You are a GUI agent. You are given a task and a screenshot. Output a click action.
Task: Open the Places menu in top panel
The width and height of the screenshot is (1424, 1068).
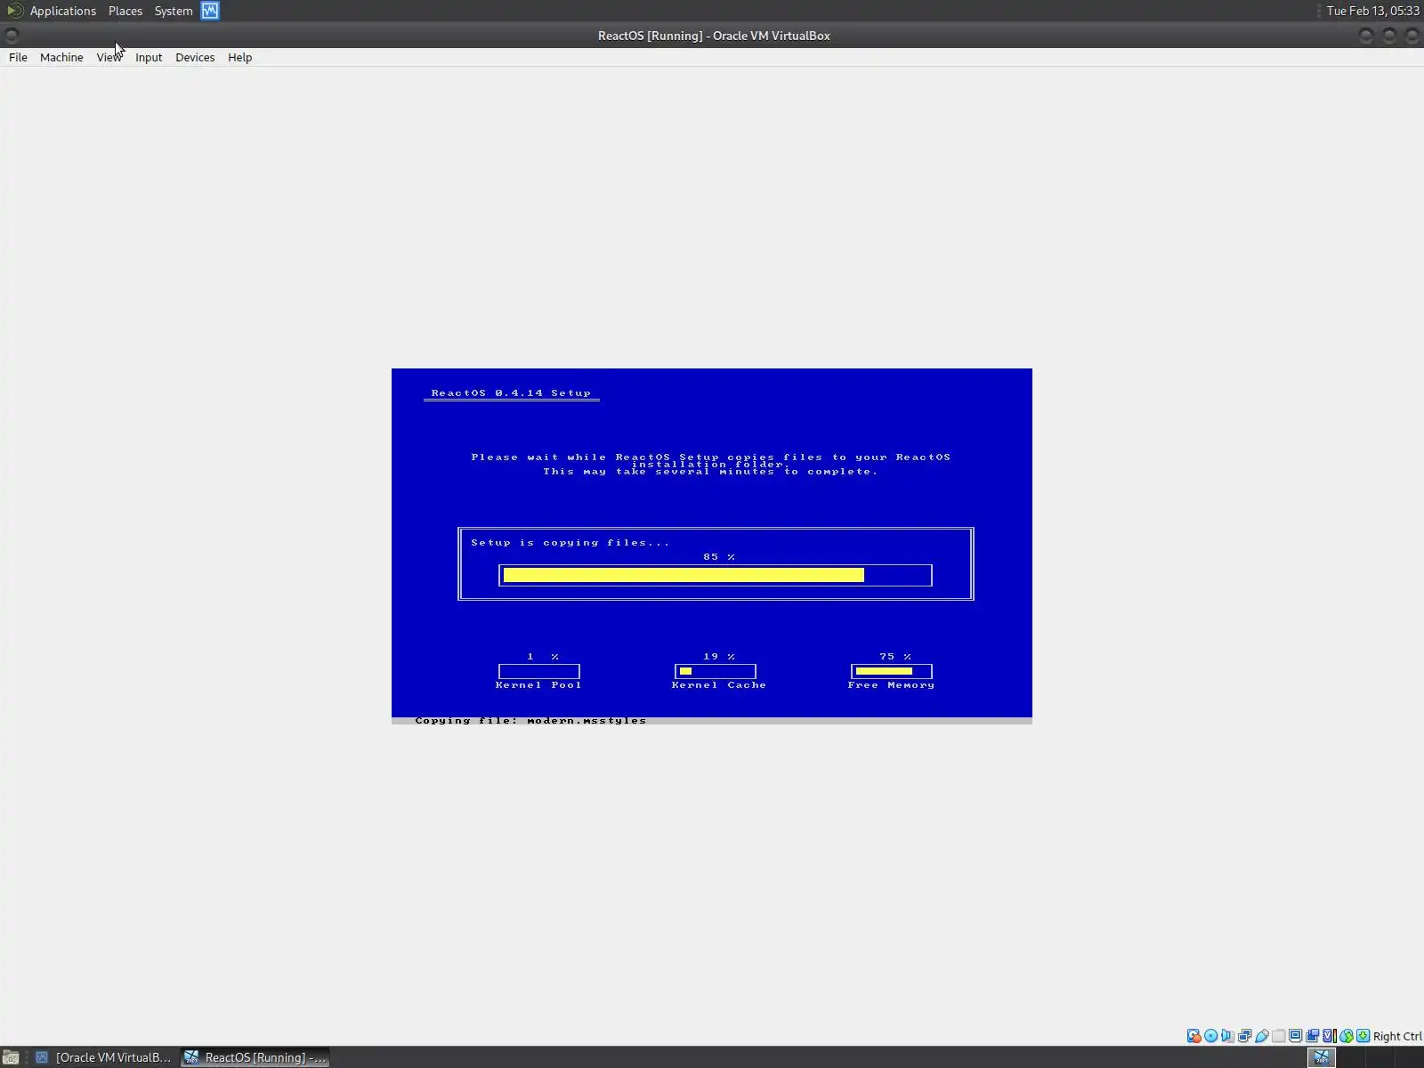(125, 11)
